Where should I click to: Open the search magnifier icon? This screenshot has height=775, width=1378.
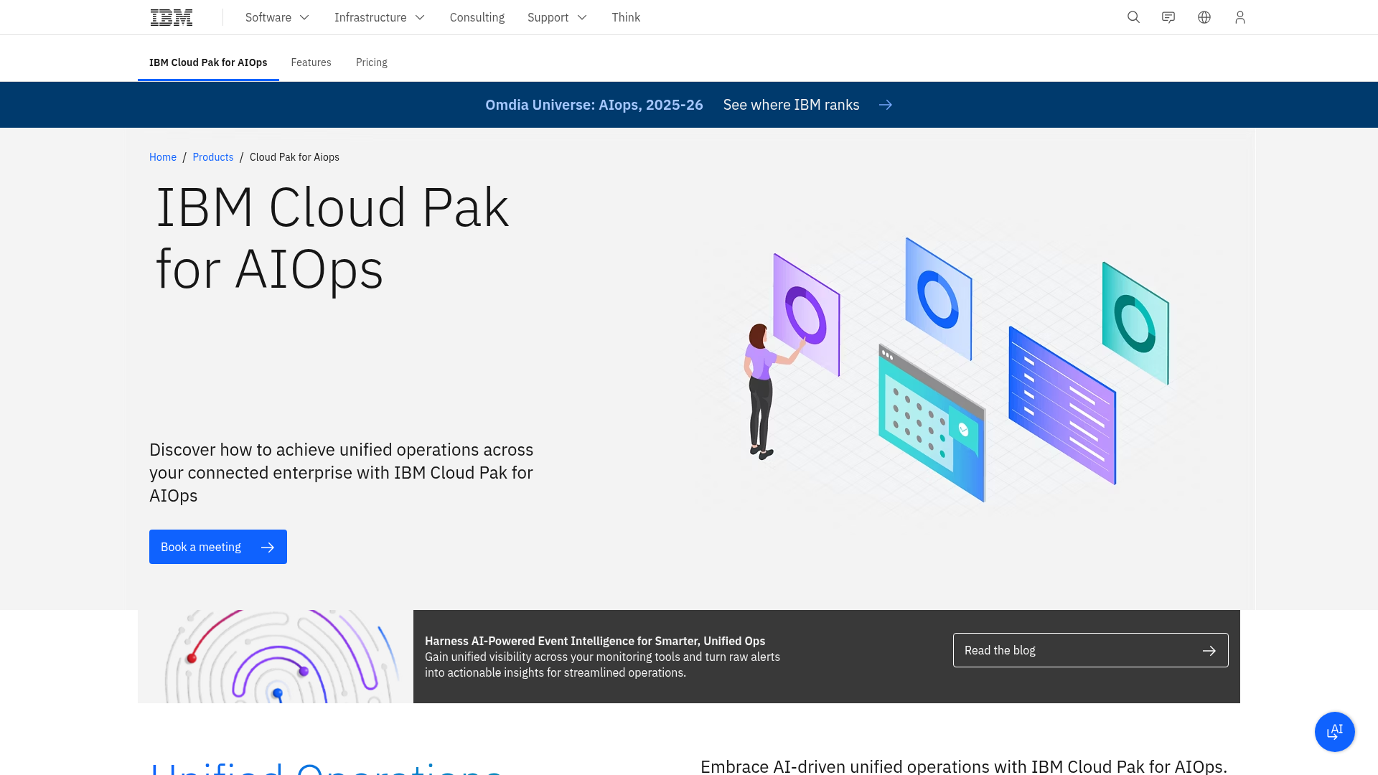1133,17
